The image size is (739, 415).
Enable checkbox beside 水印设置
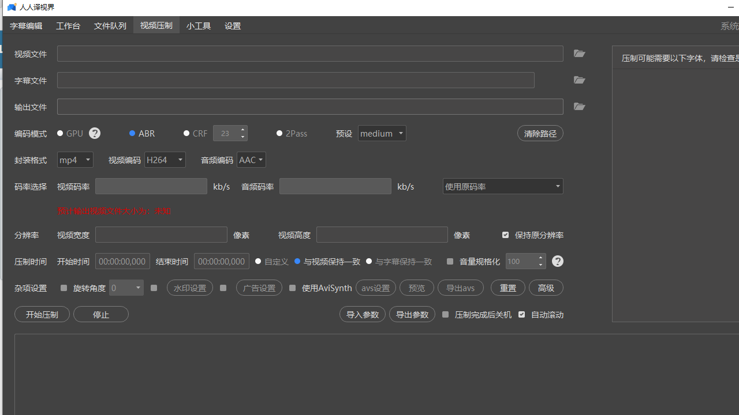click(154, 288)
